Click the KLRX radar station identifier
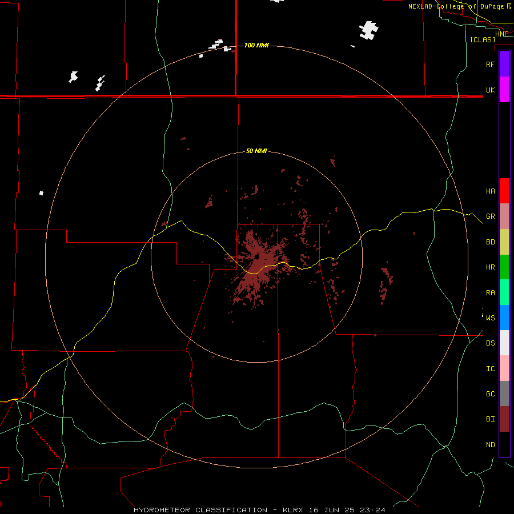 coord(293,510)
